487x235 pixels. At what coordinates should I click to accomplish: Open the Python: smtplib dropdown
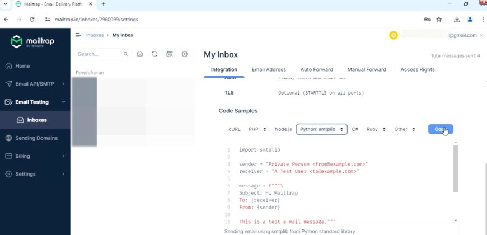click(x=321, y=129)
